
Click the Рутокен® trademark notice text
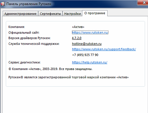pyautogui.click(x=69, y=77)
